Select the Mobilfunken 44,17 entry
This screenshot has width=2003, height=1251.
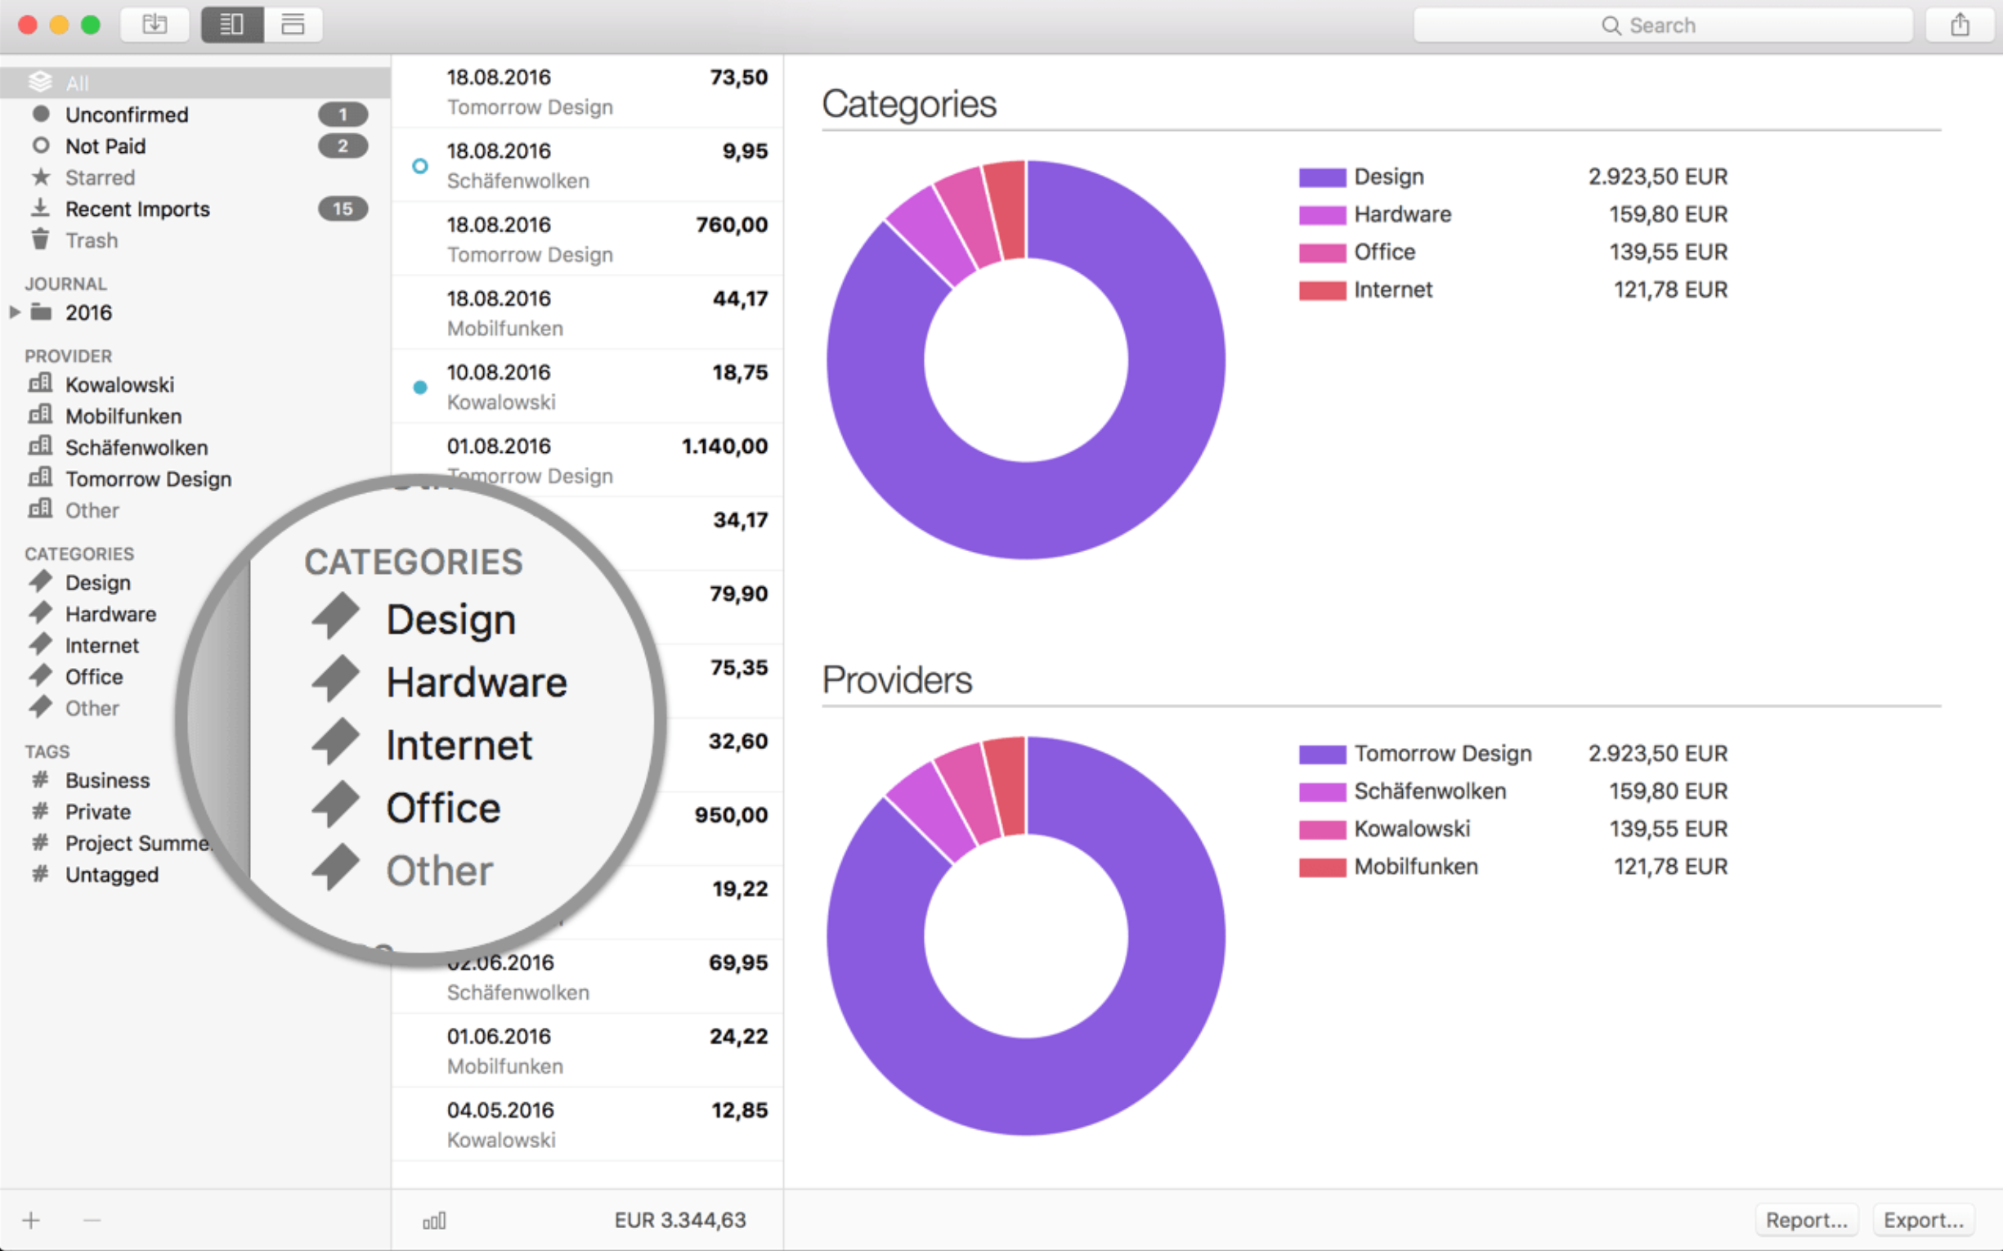click(x=588, y=312)
